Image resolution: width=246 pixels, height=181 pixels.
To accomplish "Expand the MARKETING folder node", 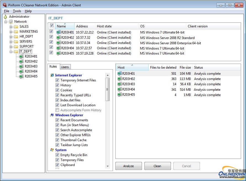I will [x=11, y=32].
